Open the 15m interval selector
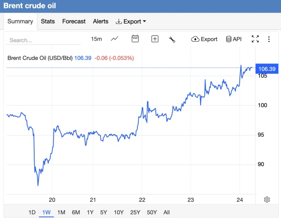The width and height of the screenshot is (281, 221). point(96,39)
